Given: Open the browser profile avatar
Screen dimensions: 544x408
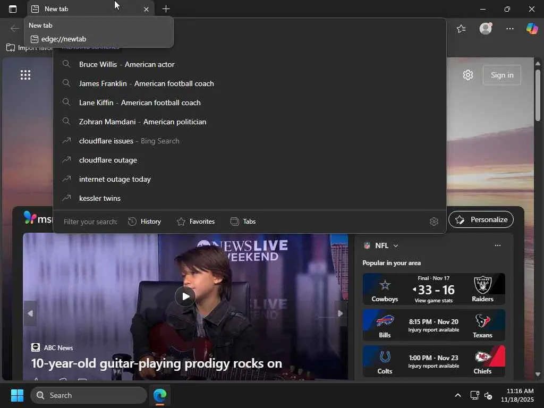Looking at the screenshot, I should tap(486, 29).
